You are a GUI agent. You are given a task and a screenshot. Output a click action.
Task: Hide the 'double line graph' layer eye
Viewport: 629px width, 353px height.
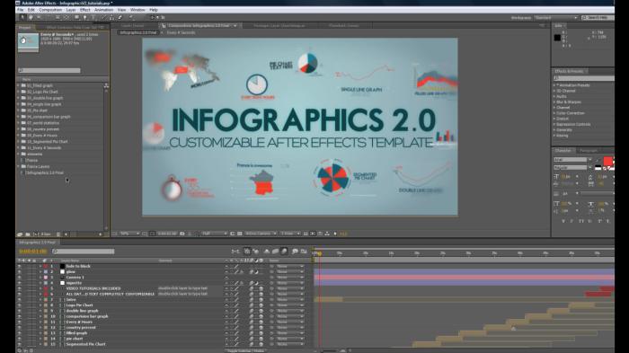pyautogui.click(x=19, y=311)
